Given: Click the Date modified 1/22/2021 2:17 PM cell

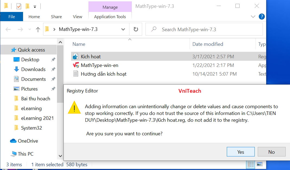Looking at the screenshot, I should pyautogui.click(x=213, y=65).
